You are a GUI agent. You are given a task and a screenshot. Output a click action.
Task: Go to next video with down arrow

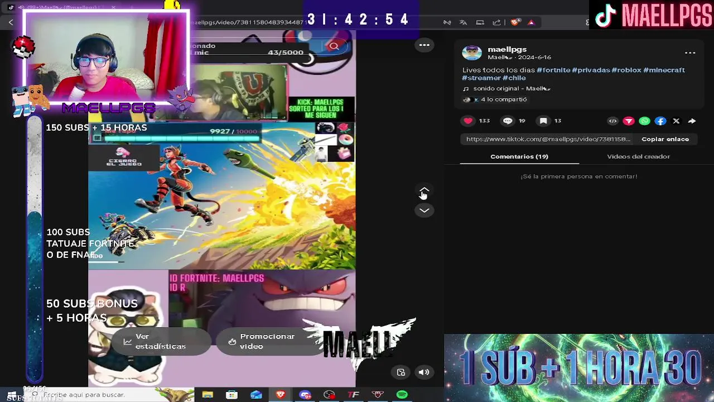pos(424,210)
